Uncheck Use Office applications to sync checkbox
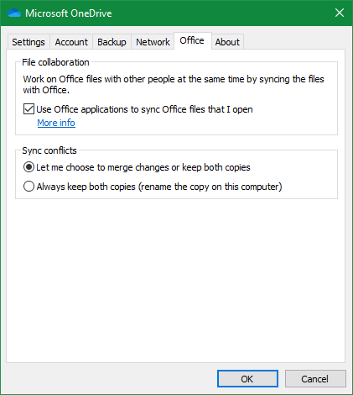This screenshot has width=353, height=395. pos(29,109)
